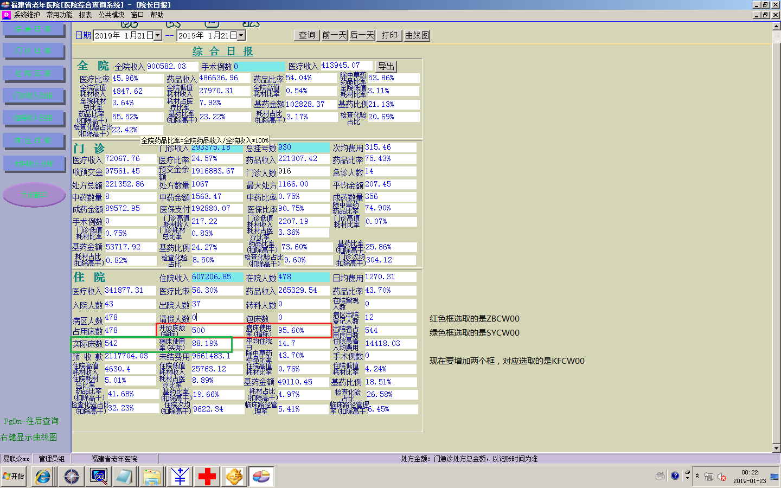Click the application icon in the menu bar
The image size is (781, 488).
pos(6,15)
